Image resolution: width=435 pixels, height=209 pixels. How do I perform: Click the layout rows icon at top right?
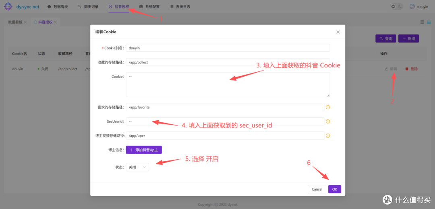click(422, 22)
